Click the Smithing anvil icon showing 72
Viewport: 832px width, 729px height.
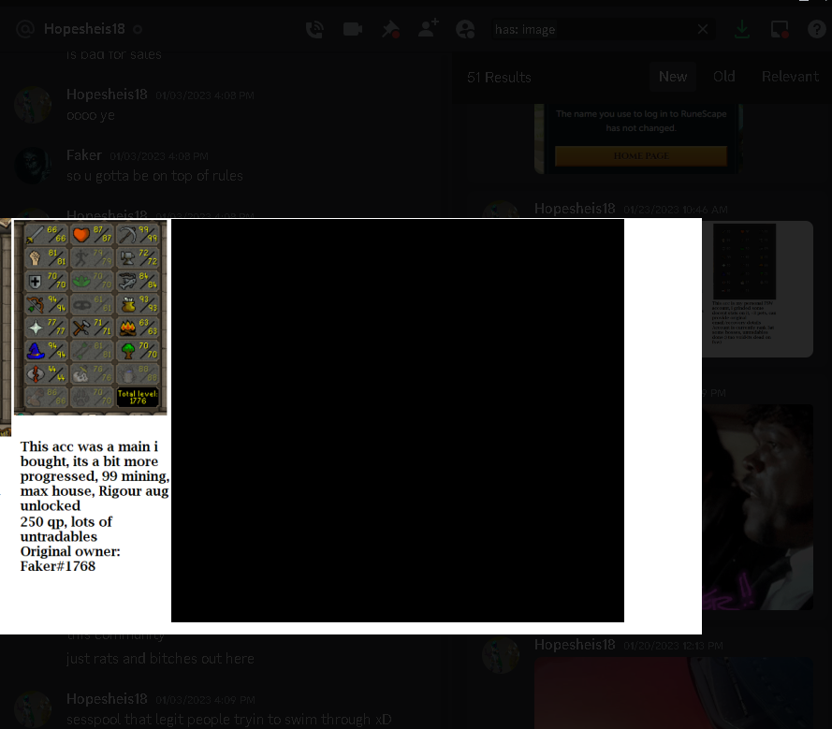pos(127,258)
